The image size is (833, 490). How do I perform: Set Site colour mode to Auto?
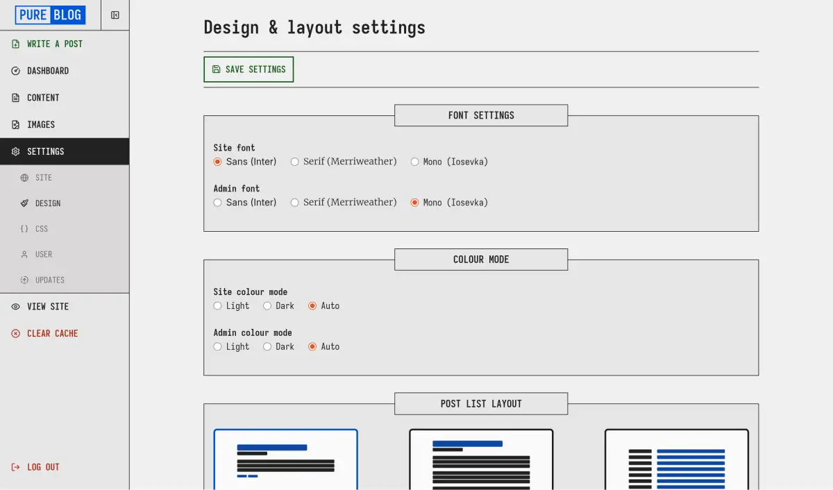pyautogui.click(x=312, y=306)
